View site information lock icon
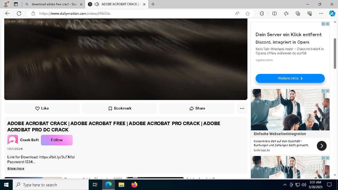338x190 pixels. point(33,13)
